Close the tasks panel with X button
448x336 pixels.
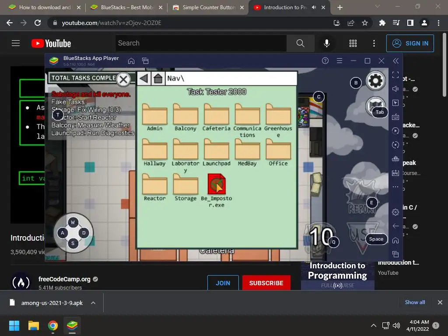click(123, 79)
